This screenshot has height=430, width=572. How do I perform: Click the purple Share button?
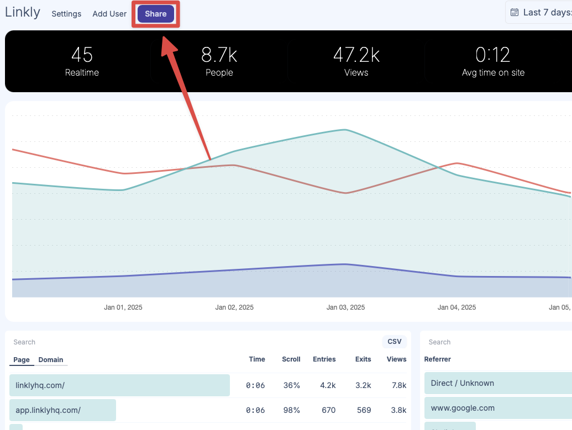(x=156, y=14)
